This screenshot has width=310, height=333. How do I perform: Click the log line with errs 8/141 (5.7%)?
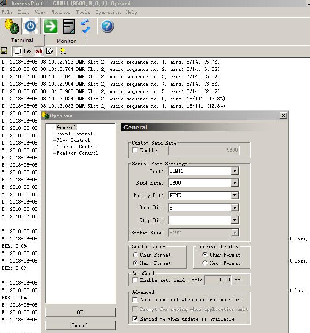(x=111, y=62)
